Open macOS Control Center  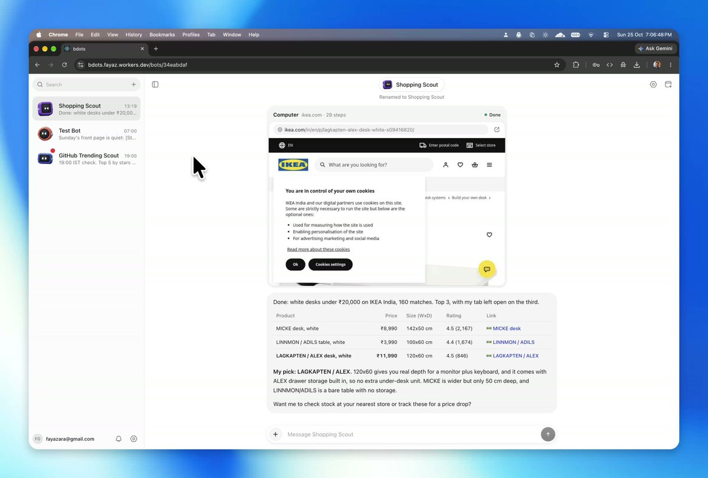(x=605, y=35)
